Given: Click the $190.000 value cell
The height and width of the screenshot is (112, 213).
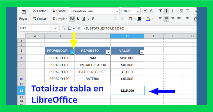Looking at the screenshot, I should pos(127,58).
